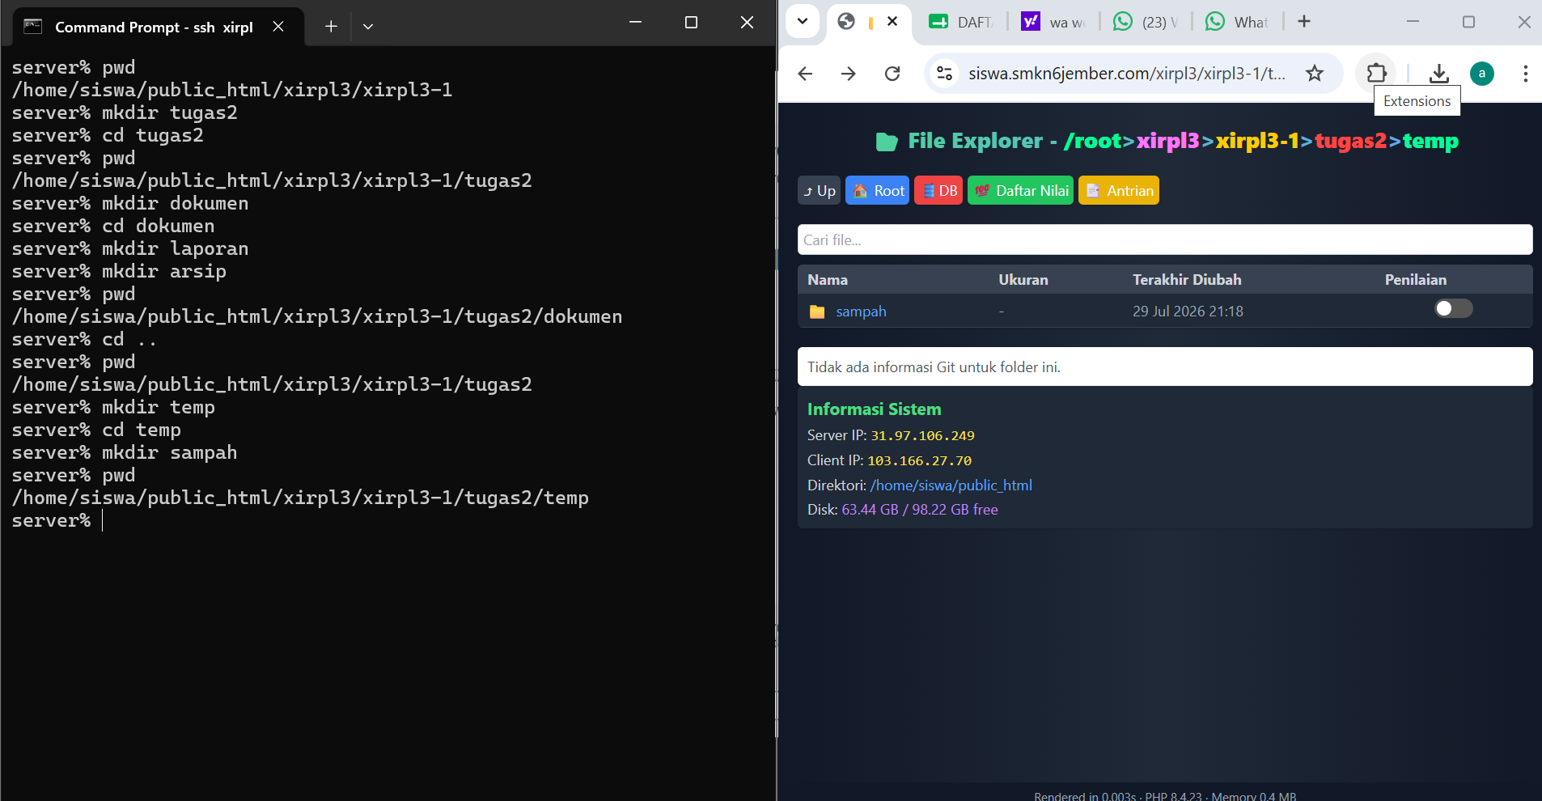The height and width of the screenshot is (801, 1542).
Task: Toggle Penilaian switch for sampah
Action: pyautogui.click(x=1453, y=308)
